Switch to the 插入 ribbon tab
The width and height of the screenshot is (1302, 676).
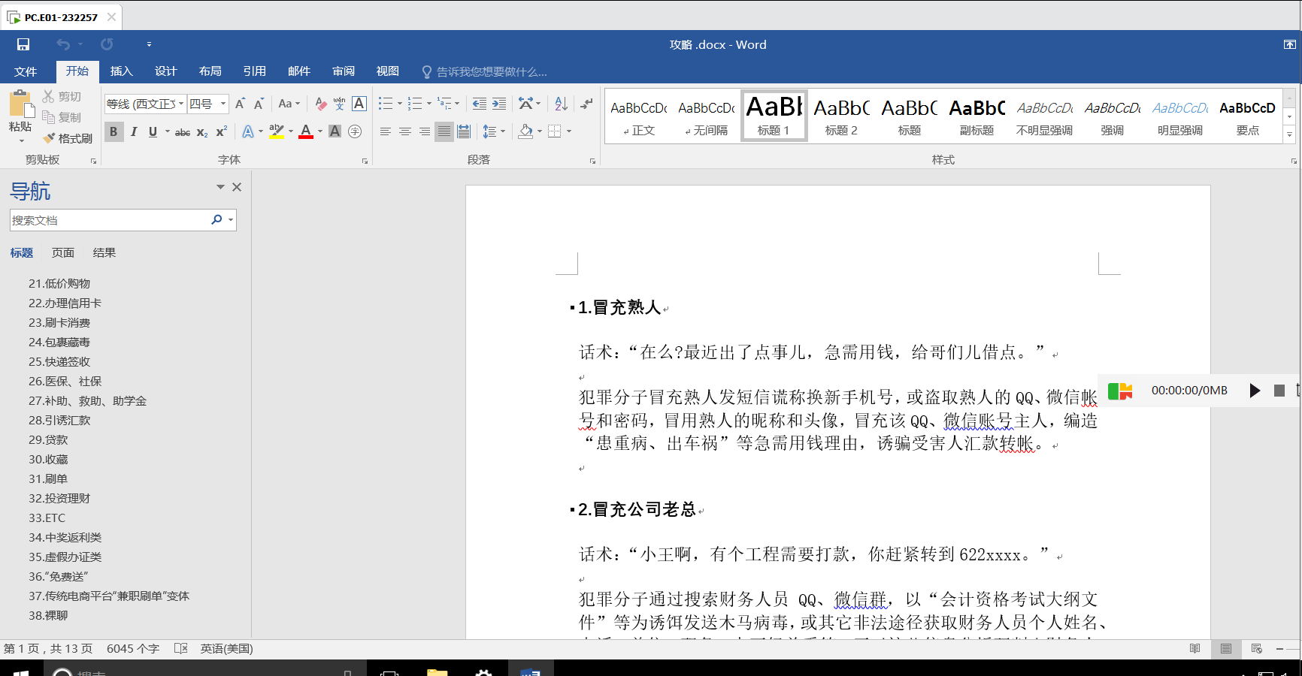(x=121, y=71)
